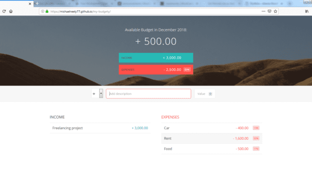Select the Freelancing project income entry
The width and height of the screenshot is (312, 191).
pyautogui.click(x=100, y=128)
